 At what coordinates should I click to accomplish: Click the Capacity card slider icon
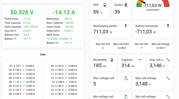point(140,60)
